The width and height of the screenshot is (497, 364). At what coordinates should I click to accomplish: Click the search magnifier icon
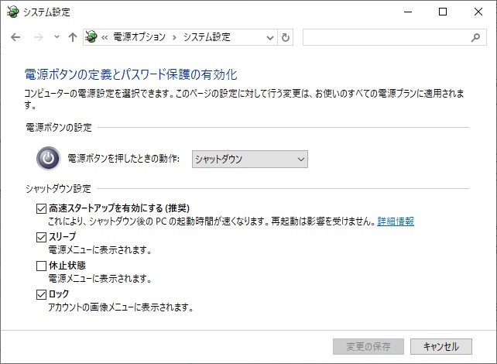(475, 37)
